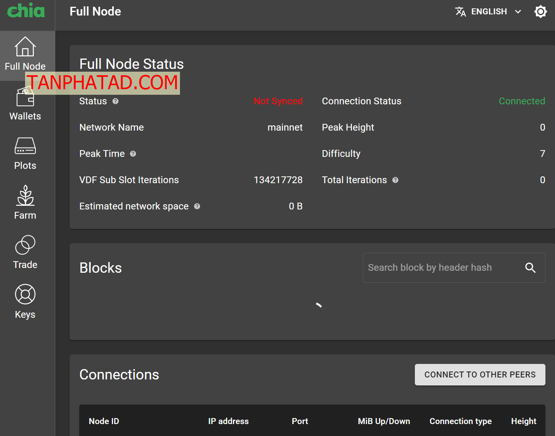The image size is (555, 436).
Task: Click the Chia logo
Action: (x=26, y=11)
